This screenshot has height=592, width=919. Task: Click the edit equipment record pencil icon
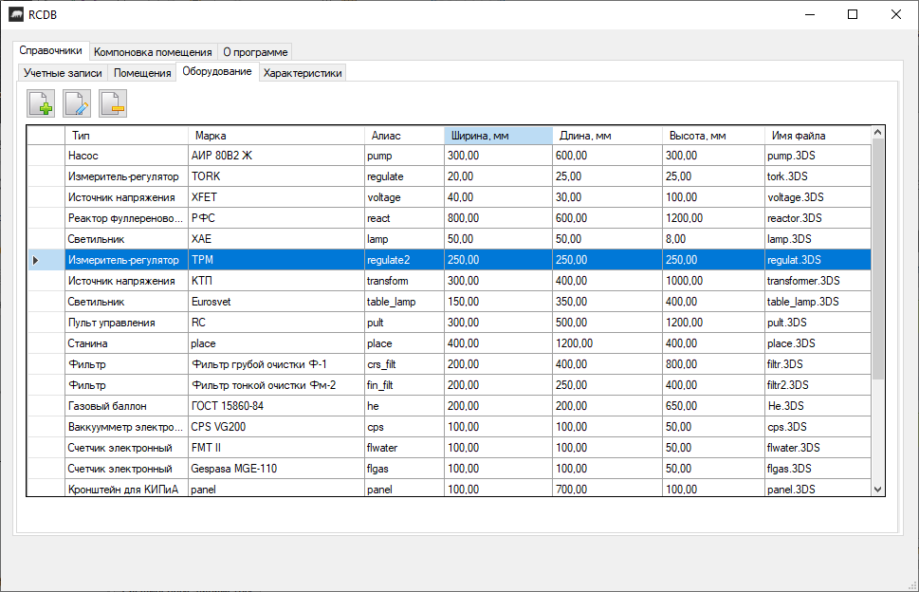77,103
